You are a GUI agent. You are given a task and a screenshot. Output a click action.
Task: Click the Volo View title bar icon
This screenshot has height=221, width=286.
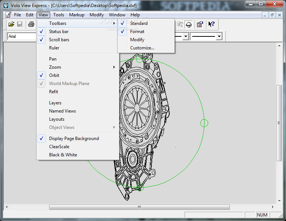point(6,6)
